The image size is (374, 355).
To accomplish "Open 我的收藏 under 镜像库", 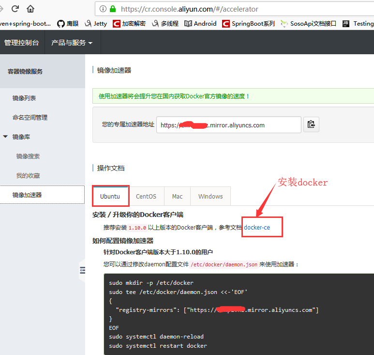I will 28,175.
